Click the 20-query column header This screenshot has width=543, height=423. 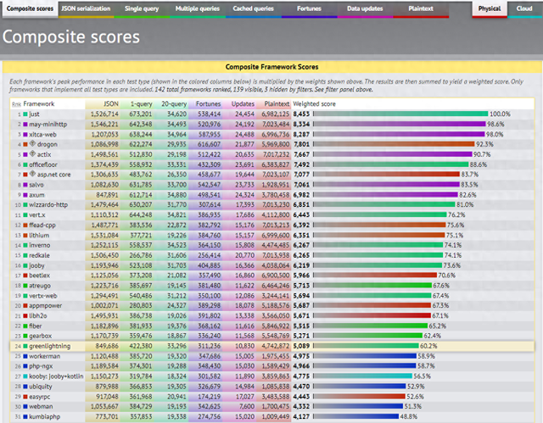(175, 103)
